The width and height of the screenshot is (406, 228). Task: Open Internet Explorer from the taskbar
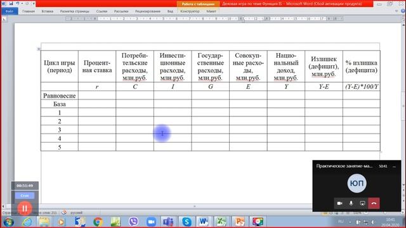27,222
